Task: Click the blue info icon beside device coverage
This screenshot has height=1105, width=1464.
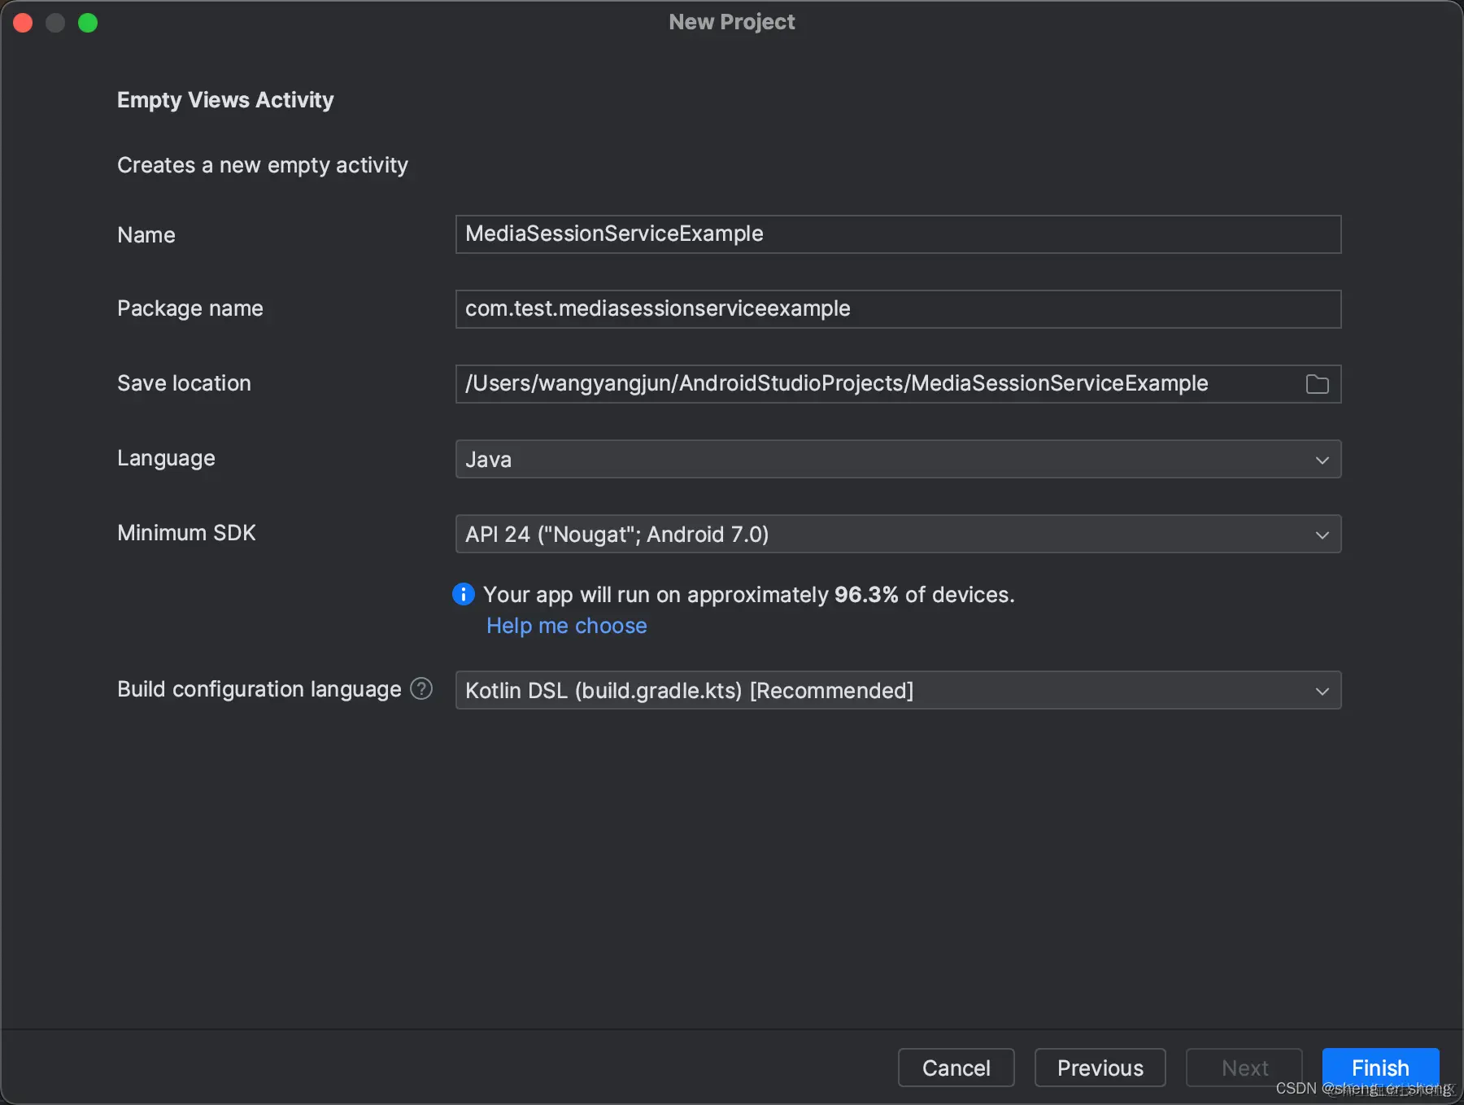Action: pos(464,595)
